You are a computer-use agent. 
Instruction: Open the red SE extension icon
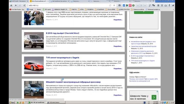(130, 5)
